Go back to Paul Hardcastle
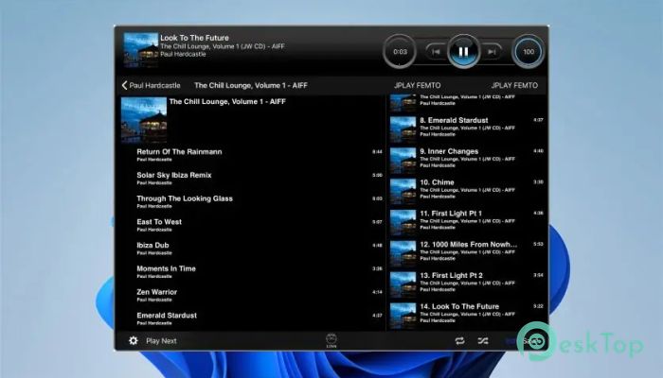The image size is (663, 378). (151, 85)
